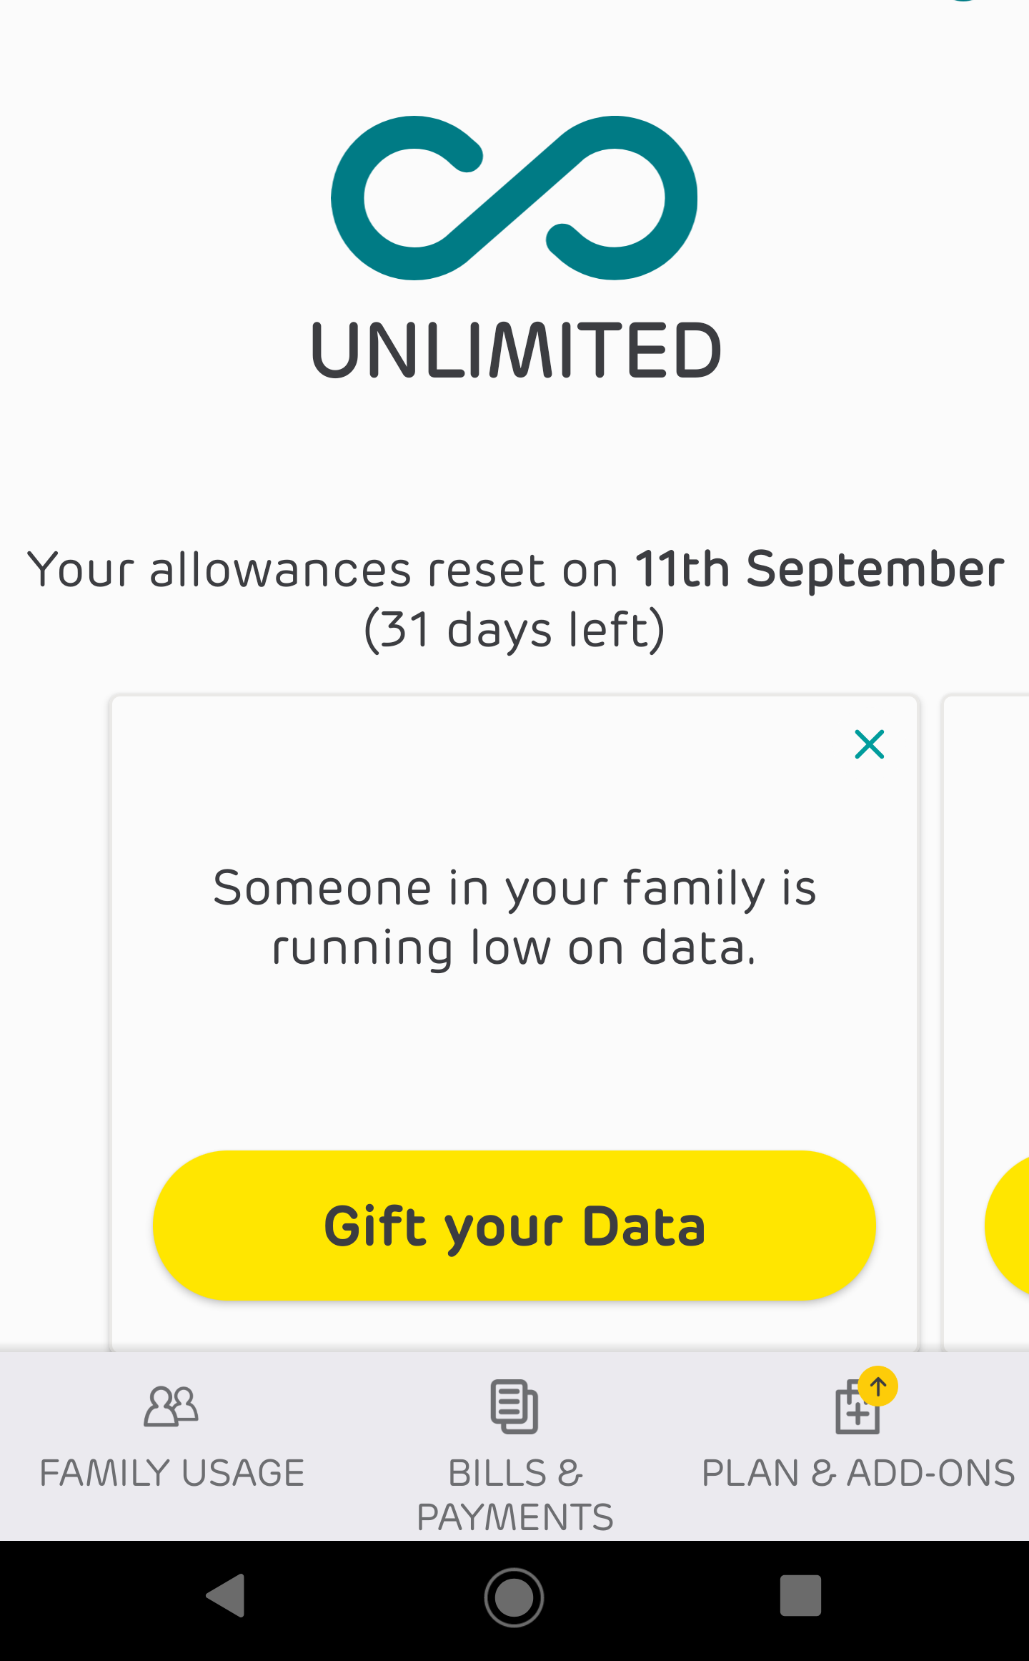Open Bills & Payments document icon

514,1406
